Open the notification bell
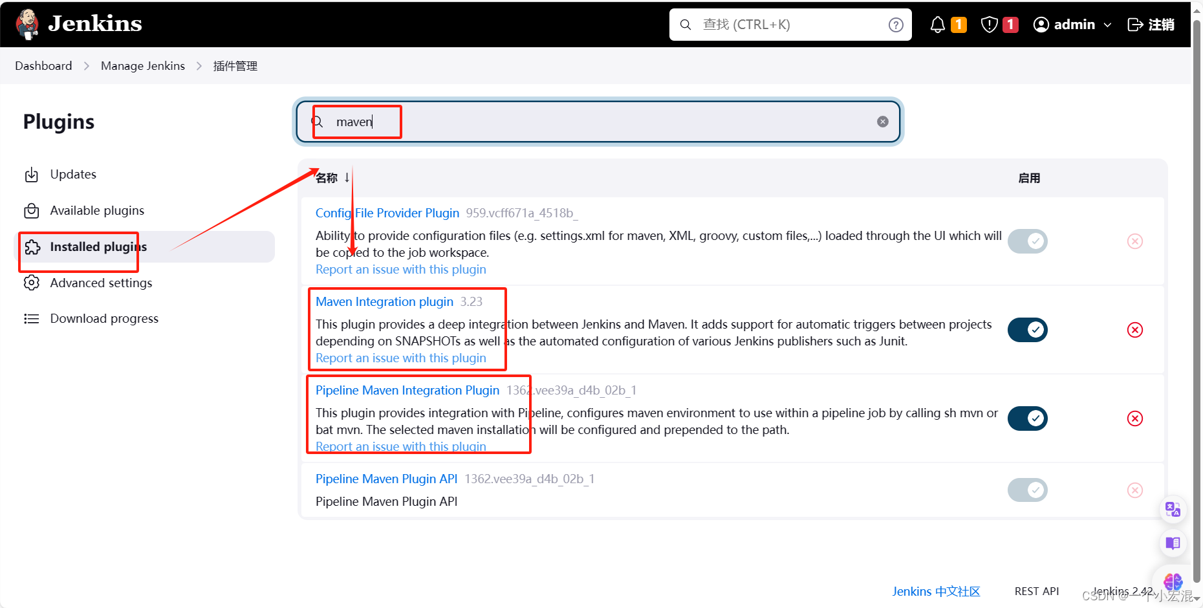Image resolution: width=1203 pixels, height=608 pixels. (937, 24)
